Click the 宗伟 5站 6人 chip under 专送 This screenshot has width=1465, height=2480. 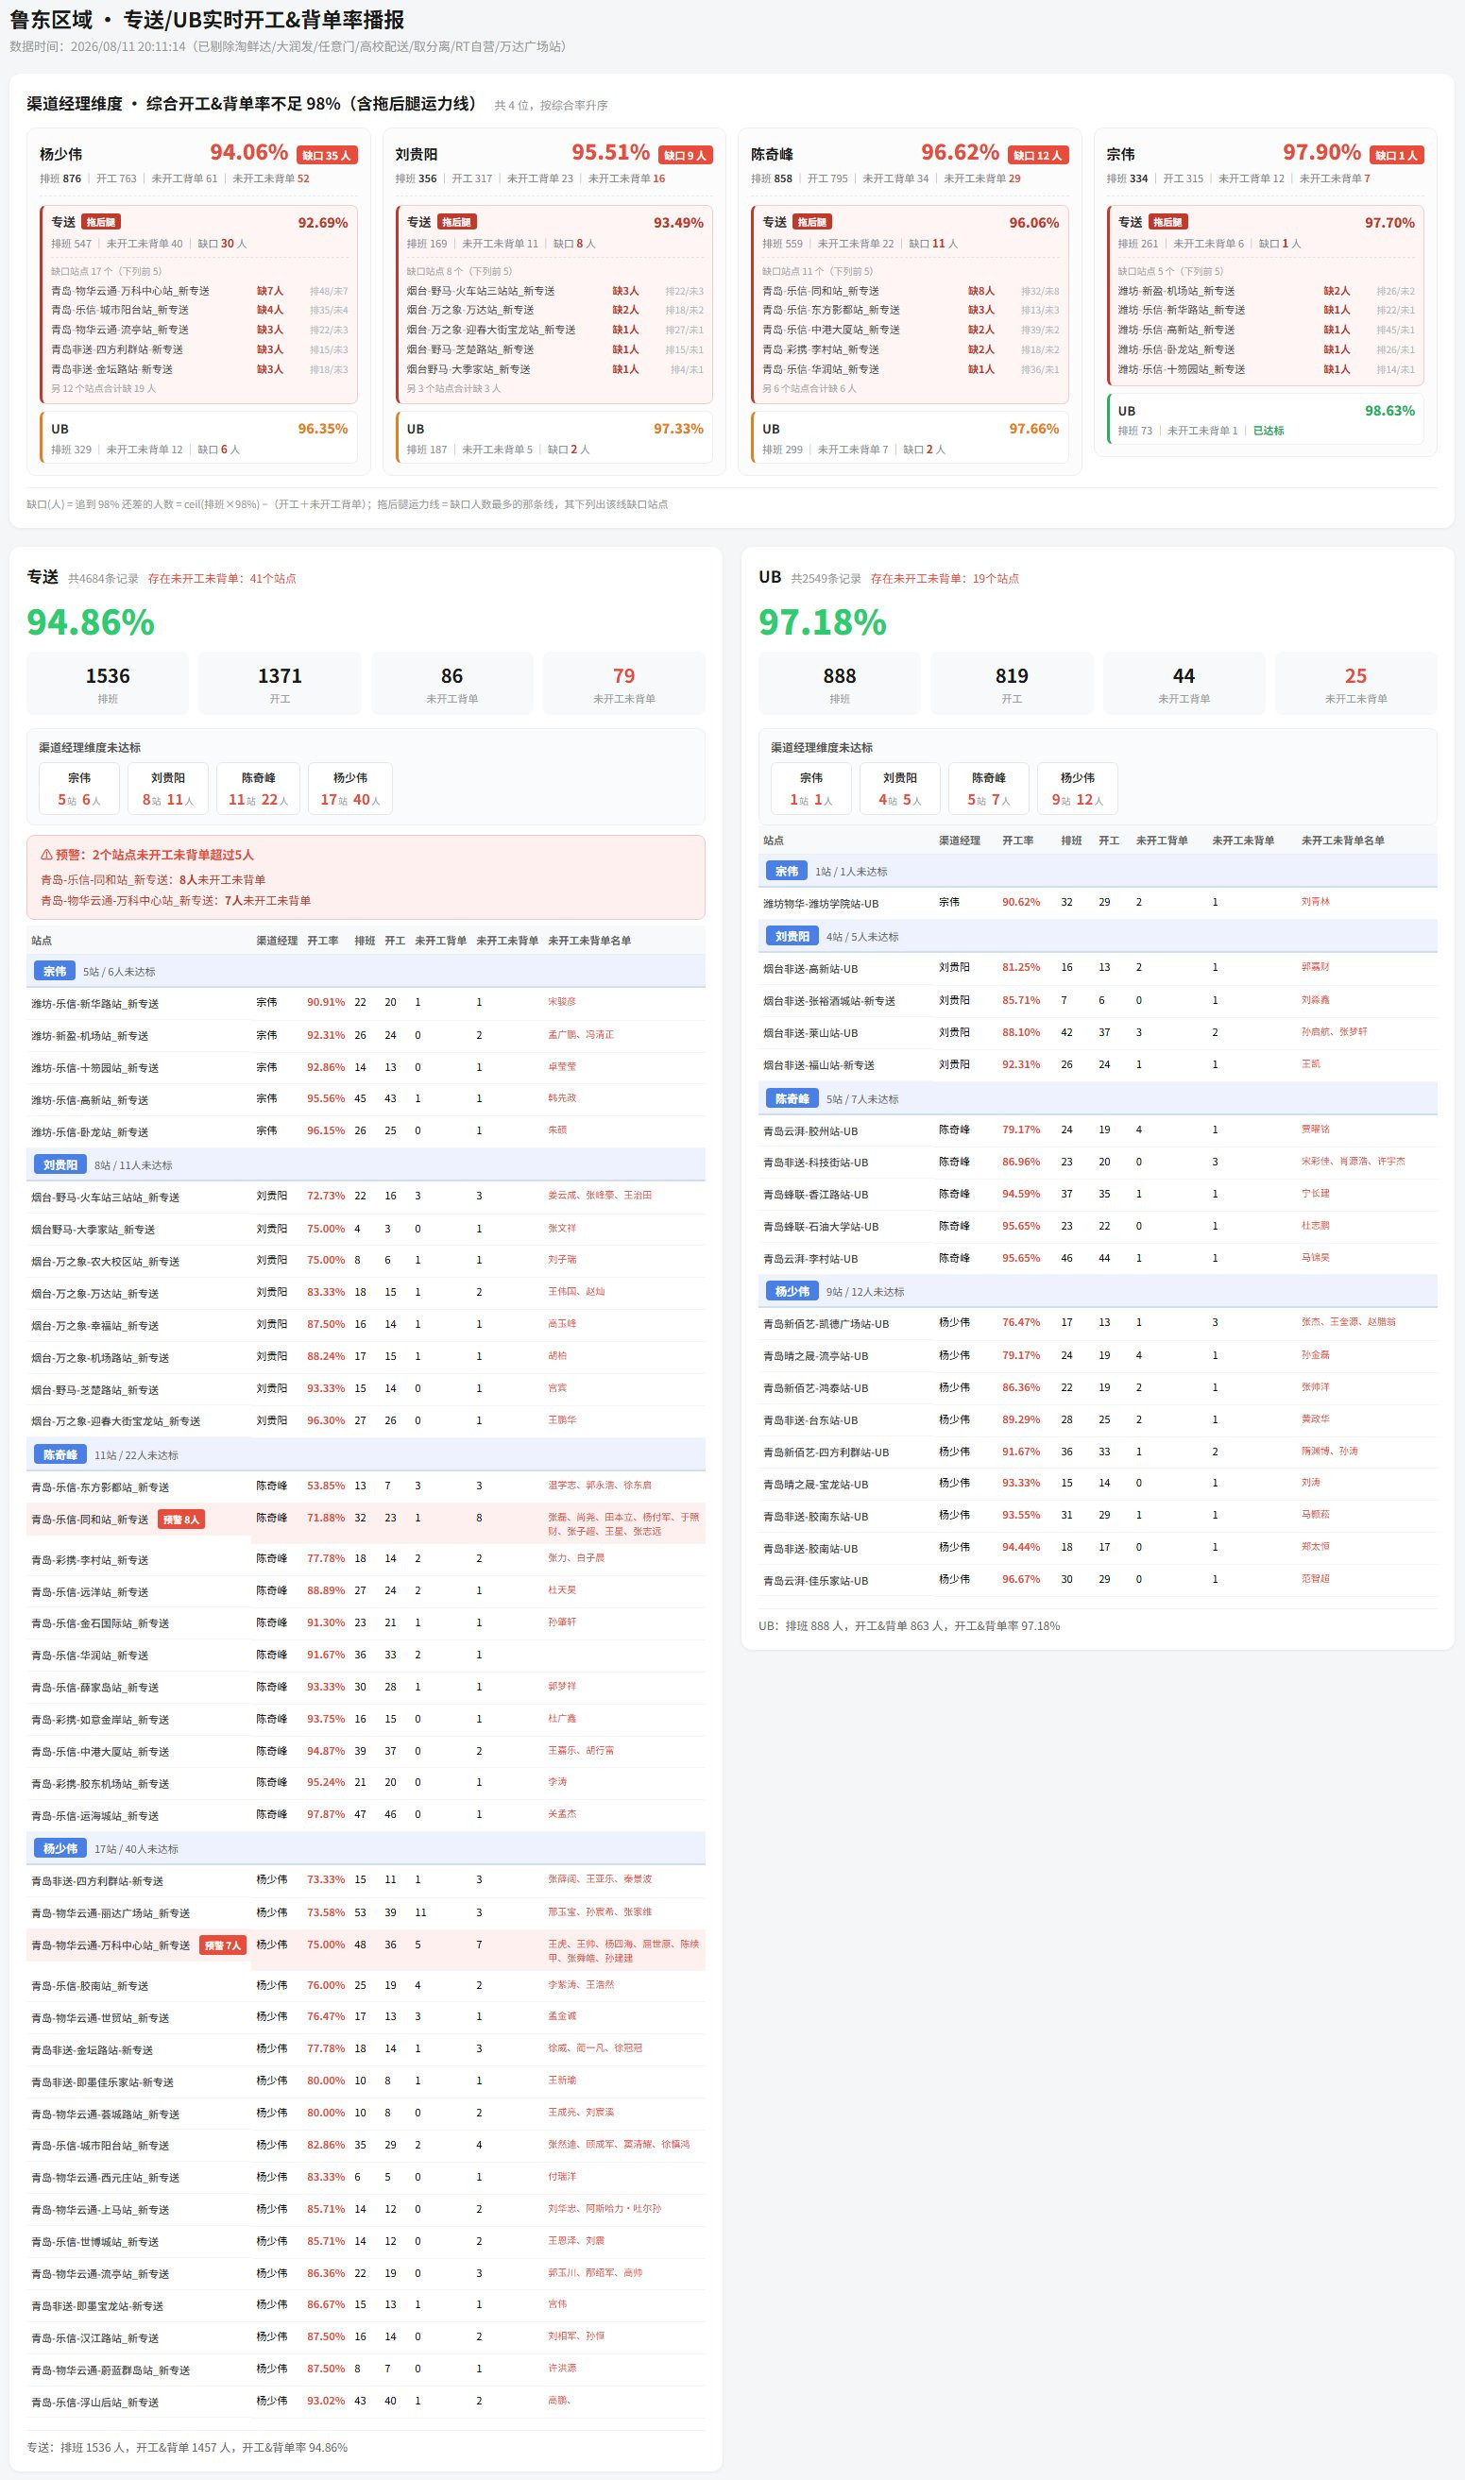click(79, 789)
